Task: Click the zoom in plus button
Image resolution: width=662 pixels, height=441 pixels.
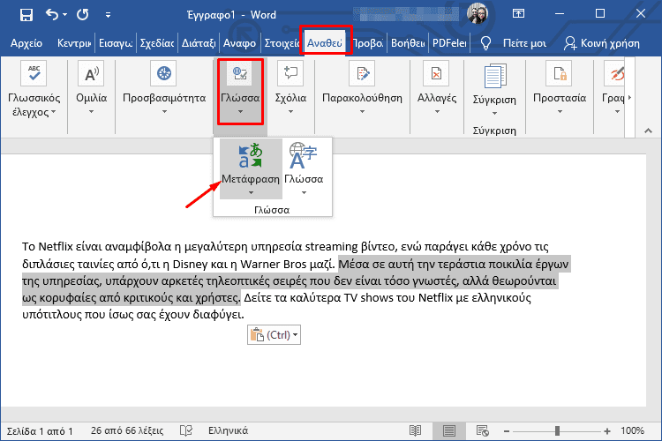Action: click(x=607, y=431)
